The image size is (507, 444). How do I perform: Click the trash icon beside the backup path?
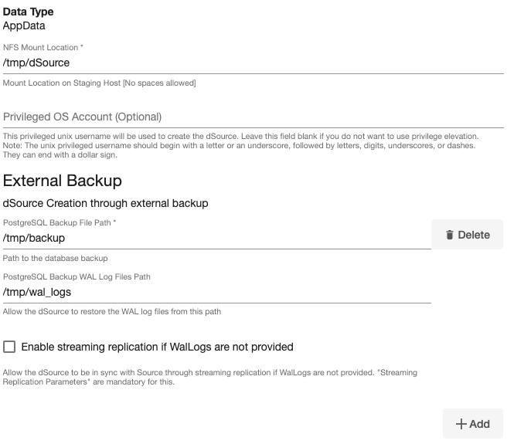[x=449, y=235]
